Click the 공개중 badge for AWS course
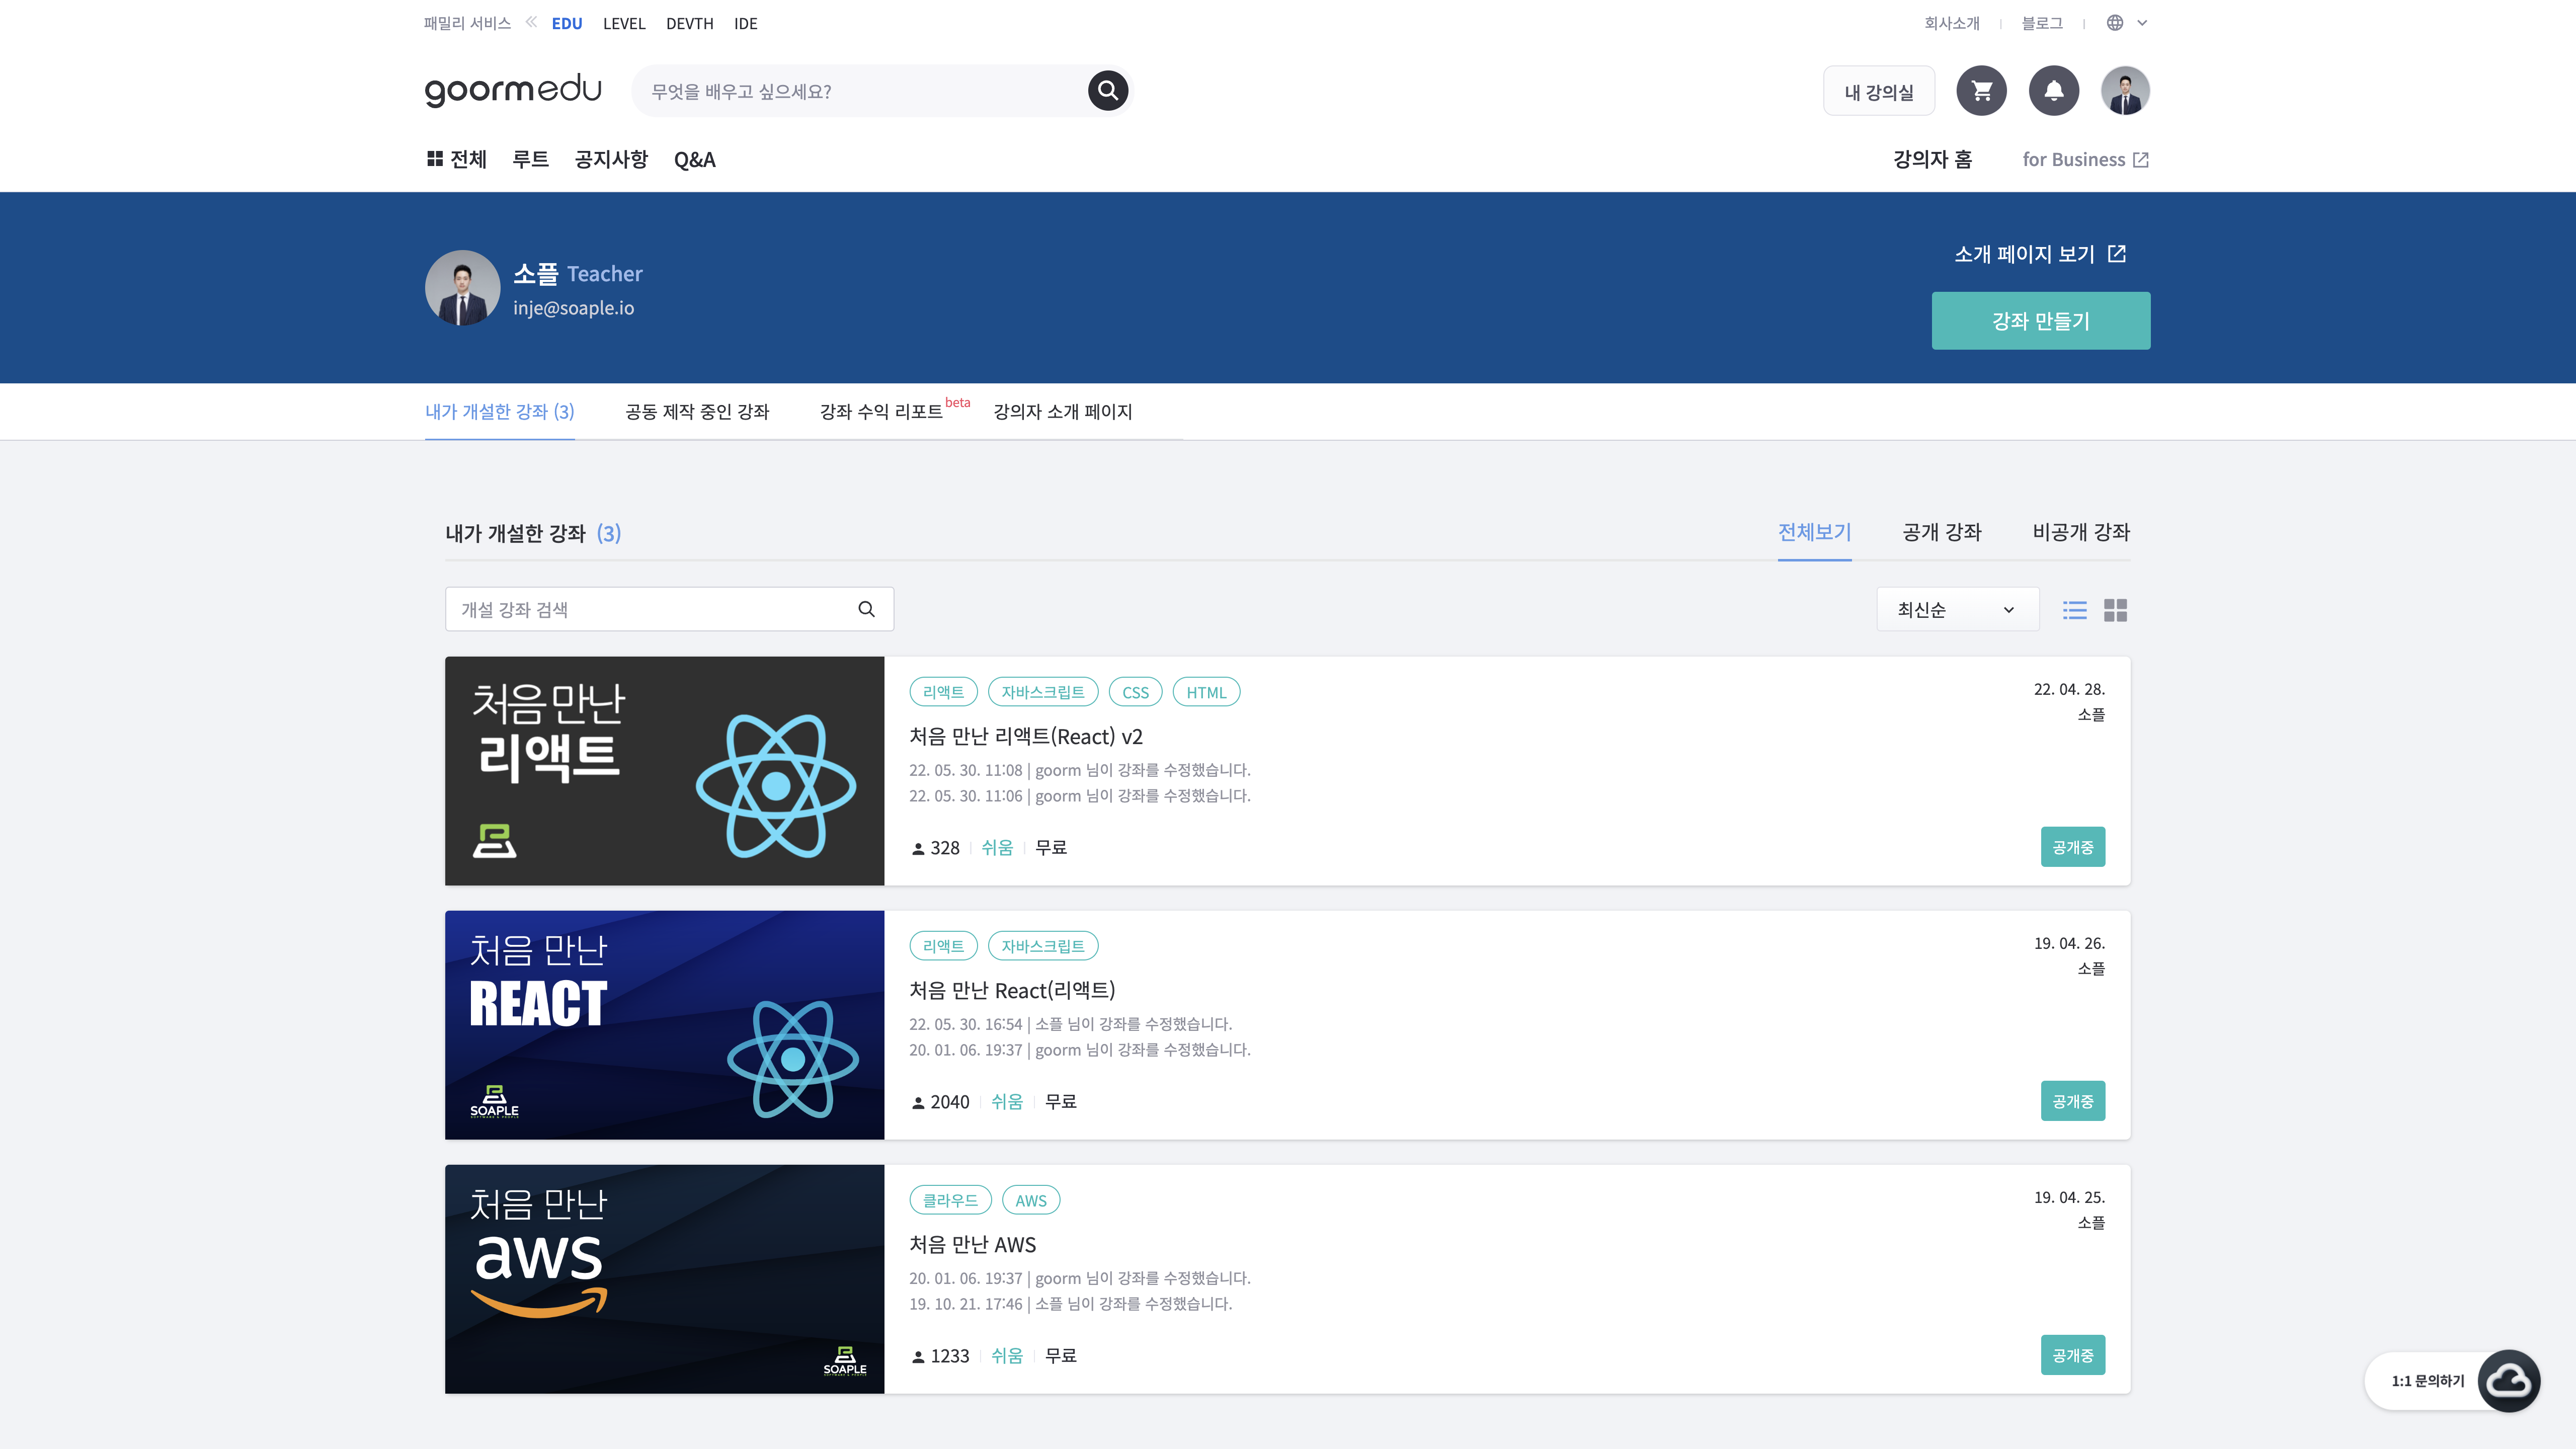Image resolution: width=2576 pixels, height=1449 pixels. pos(2072,1355)
